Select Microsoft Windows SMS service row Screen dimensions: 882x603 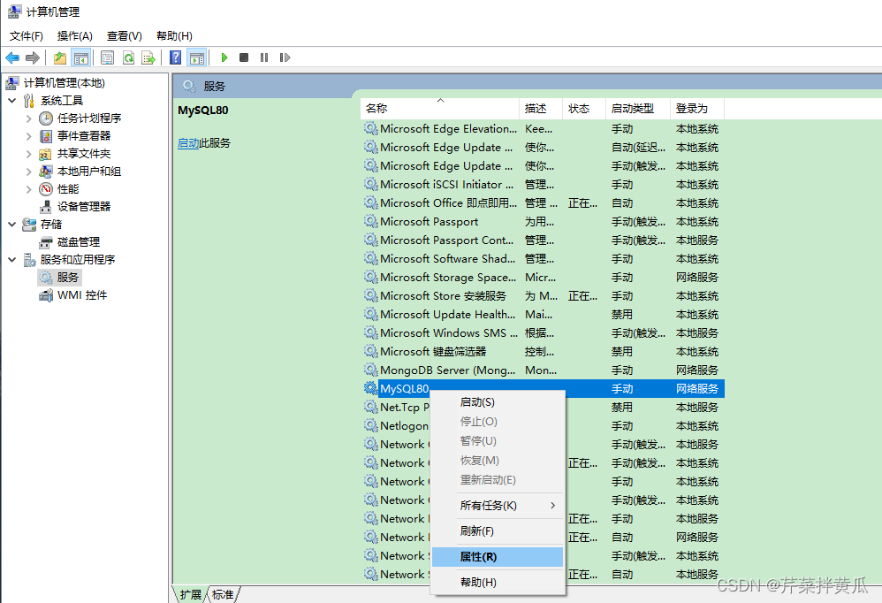point(543,333)
